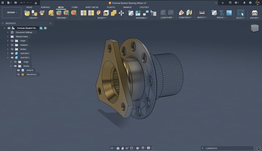Screen dimensions: 262x151
Task: Switch to the SOLID tab
Action: click(x=29, y=7)
